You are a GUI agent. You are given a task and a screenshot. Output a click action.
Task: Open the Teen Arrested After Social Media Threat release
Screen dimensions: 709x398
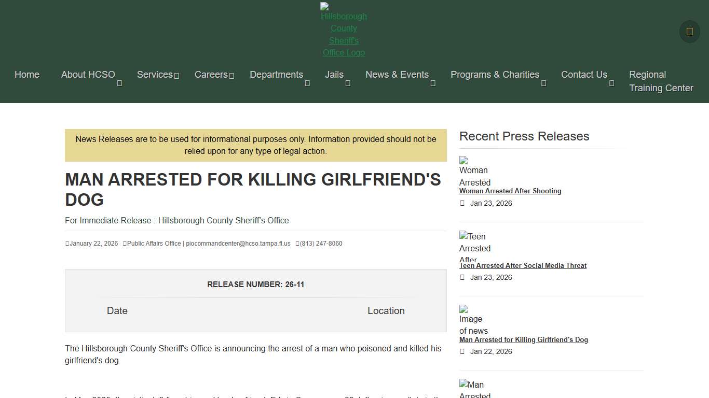(x=523, y=265)
